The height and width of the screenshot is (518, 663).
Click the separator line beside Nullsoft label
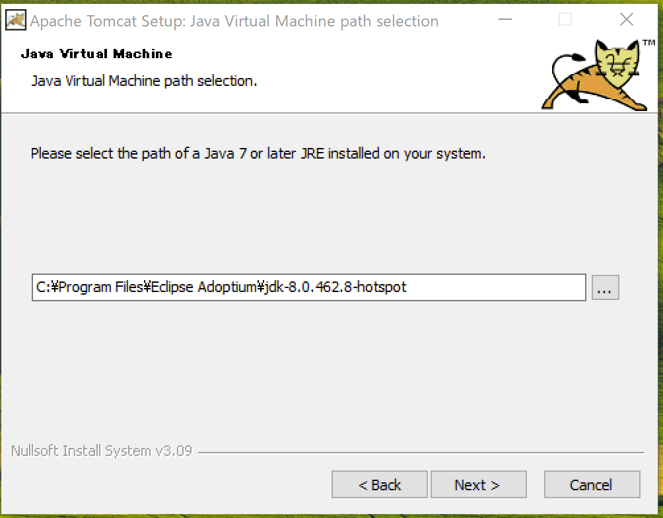pyautogui.click(x=421, y=453)
